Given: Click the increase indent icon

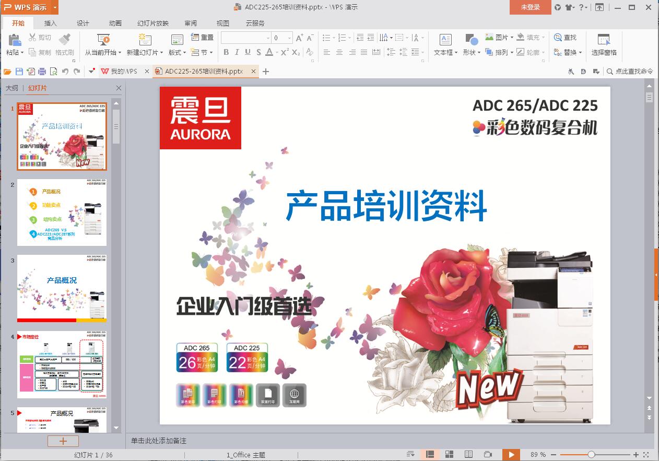Looking at the screenshot, I should [371, 38].
